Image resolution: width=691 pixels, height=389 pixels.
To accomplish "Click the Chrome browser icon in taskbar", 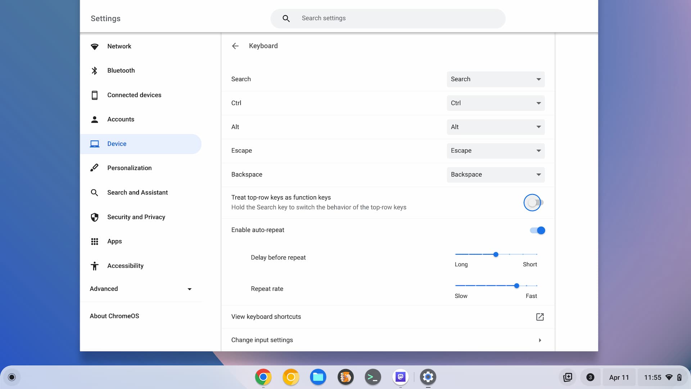I will tap(263, 377).
